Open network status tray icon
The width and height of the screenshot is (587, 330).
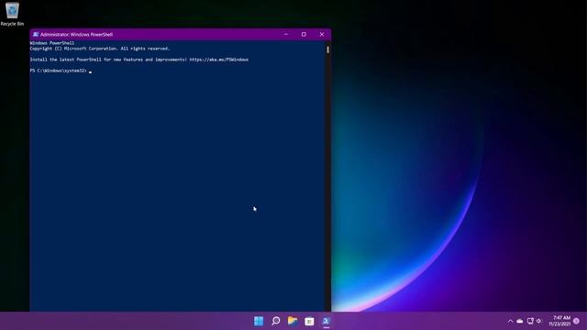click(x=530, y=321)
